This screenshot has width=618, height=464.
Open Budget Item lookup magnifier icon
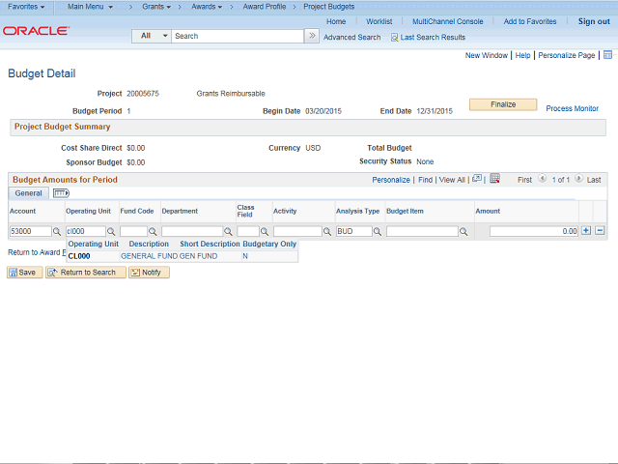tap(463, 232)
